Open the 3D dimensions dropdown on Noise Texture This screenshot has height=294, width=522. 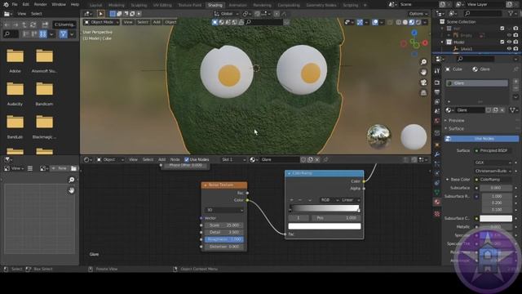[224, 210]
